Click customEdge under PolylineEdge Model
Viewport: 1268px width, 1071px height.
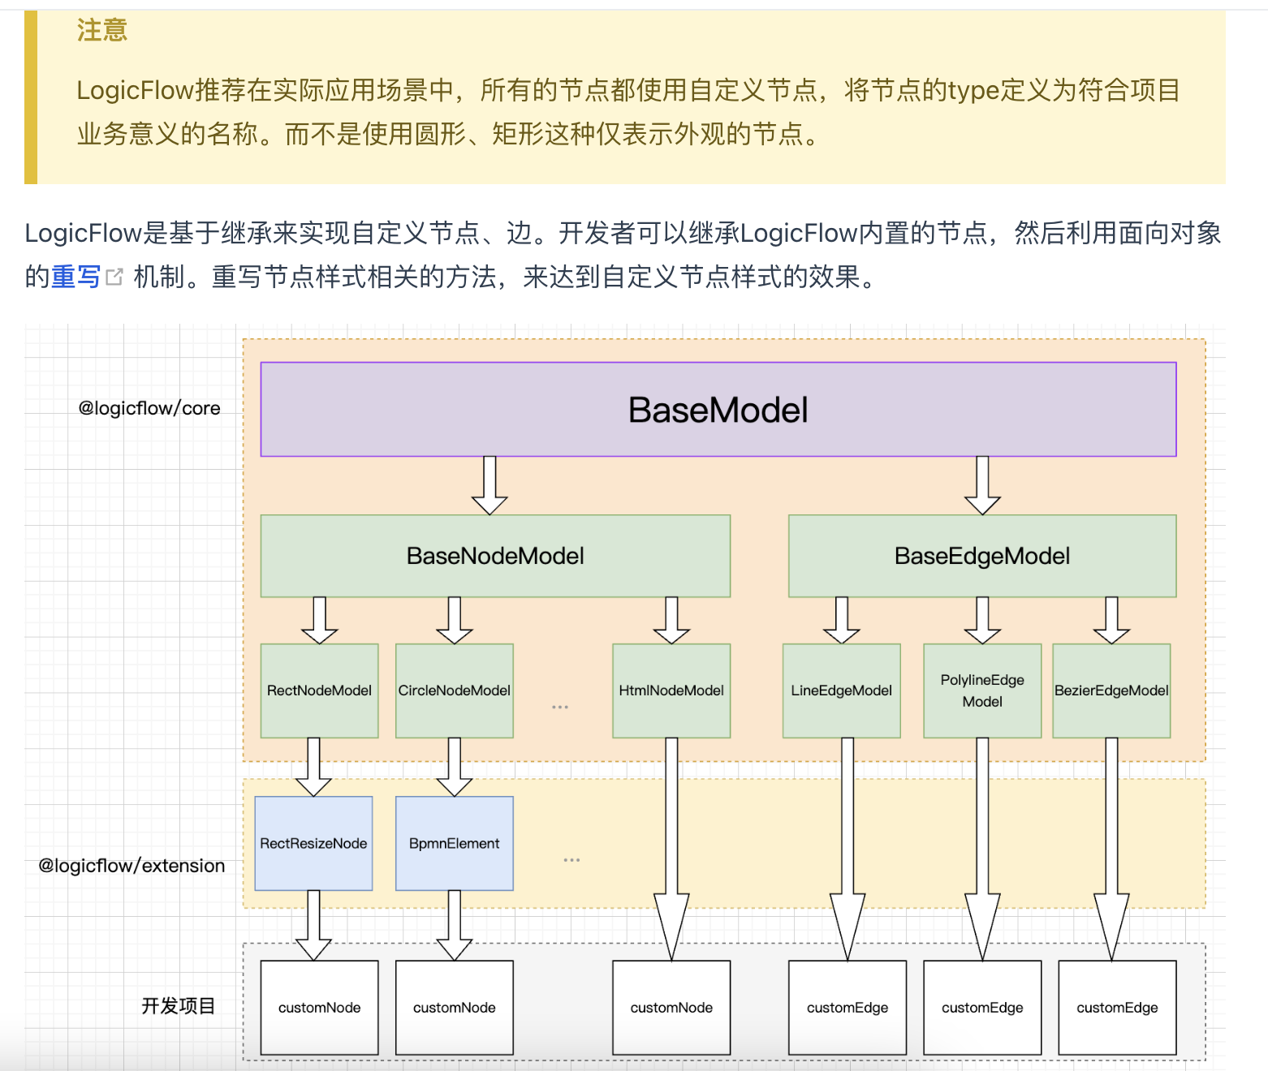982,1008
